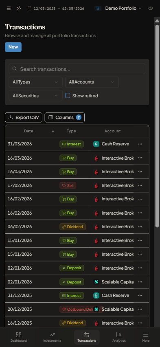This screenshot has height=347, width=160.
Task: Open the All Types dropdown
Action: [36, 82]
